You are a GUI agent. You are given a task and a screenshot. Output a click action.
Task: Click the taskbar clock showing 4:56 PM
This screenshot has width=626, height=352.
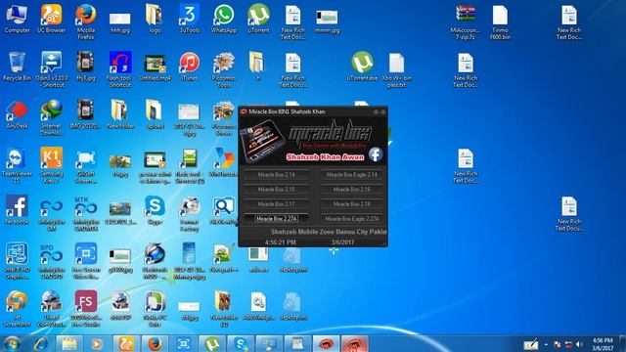[x=603, y=344]
